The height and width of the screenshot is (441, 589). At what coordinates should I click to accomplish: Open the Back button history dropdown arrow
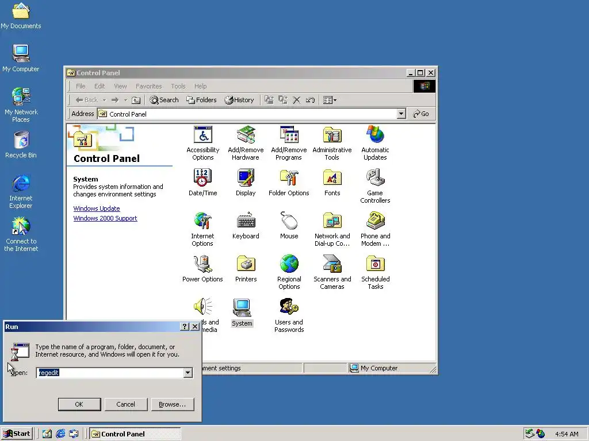pyautogui.click(x=105, y=100)
